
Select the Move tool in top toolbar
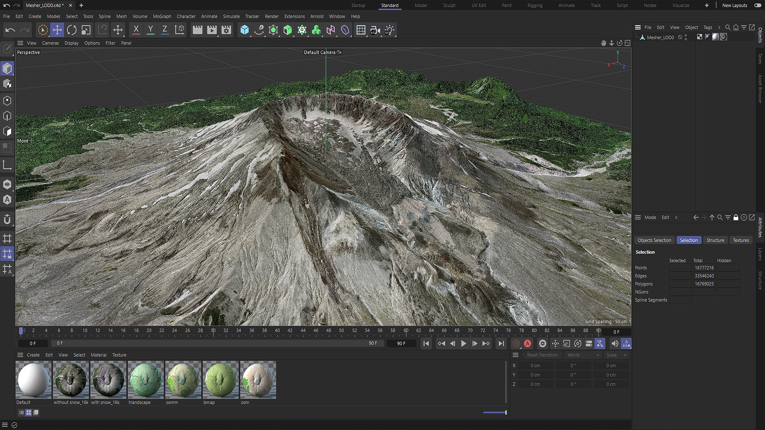pyautogui.click(x=57, y=30)
